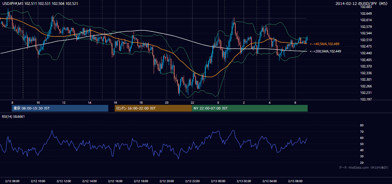Click hour label 10 under the price chart
This screenshot has height=184, width=392.
click(38, 102)
